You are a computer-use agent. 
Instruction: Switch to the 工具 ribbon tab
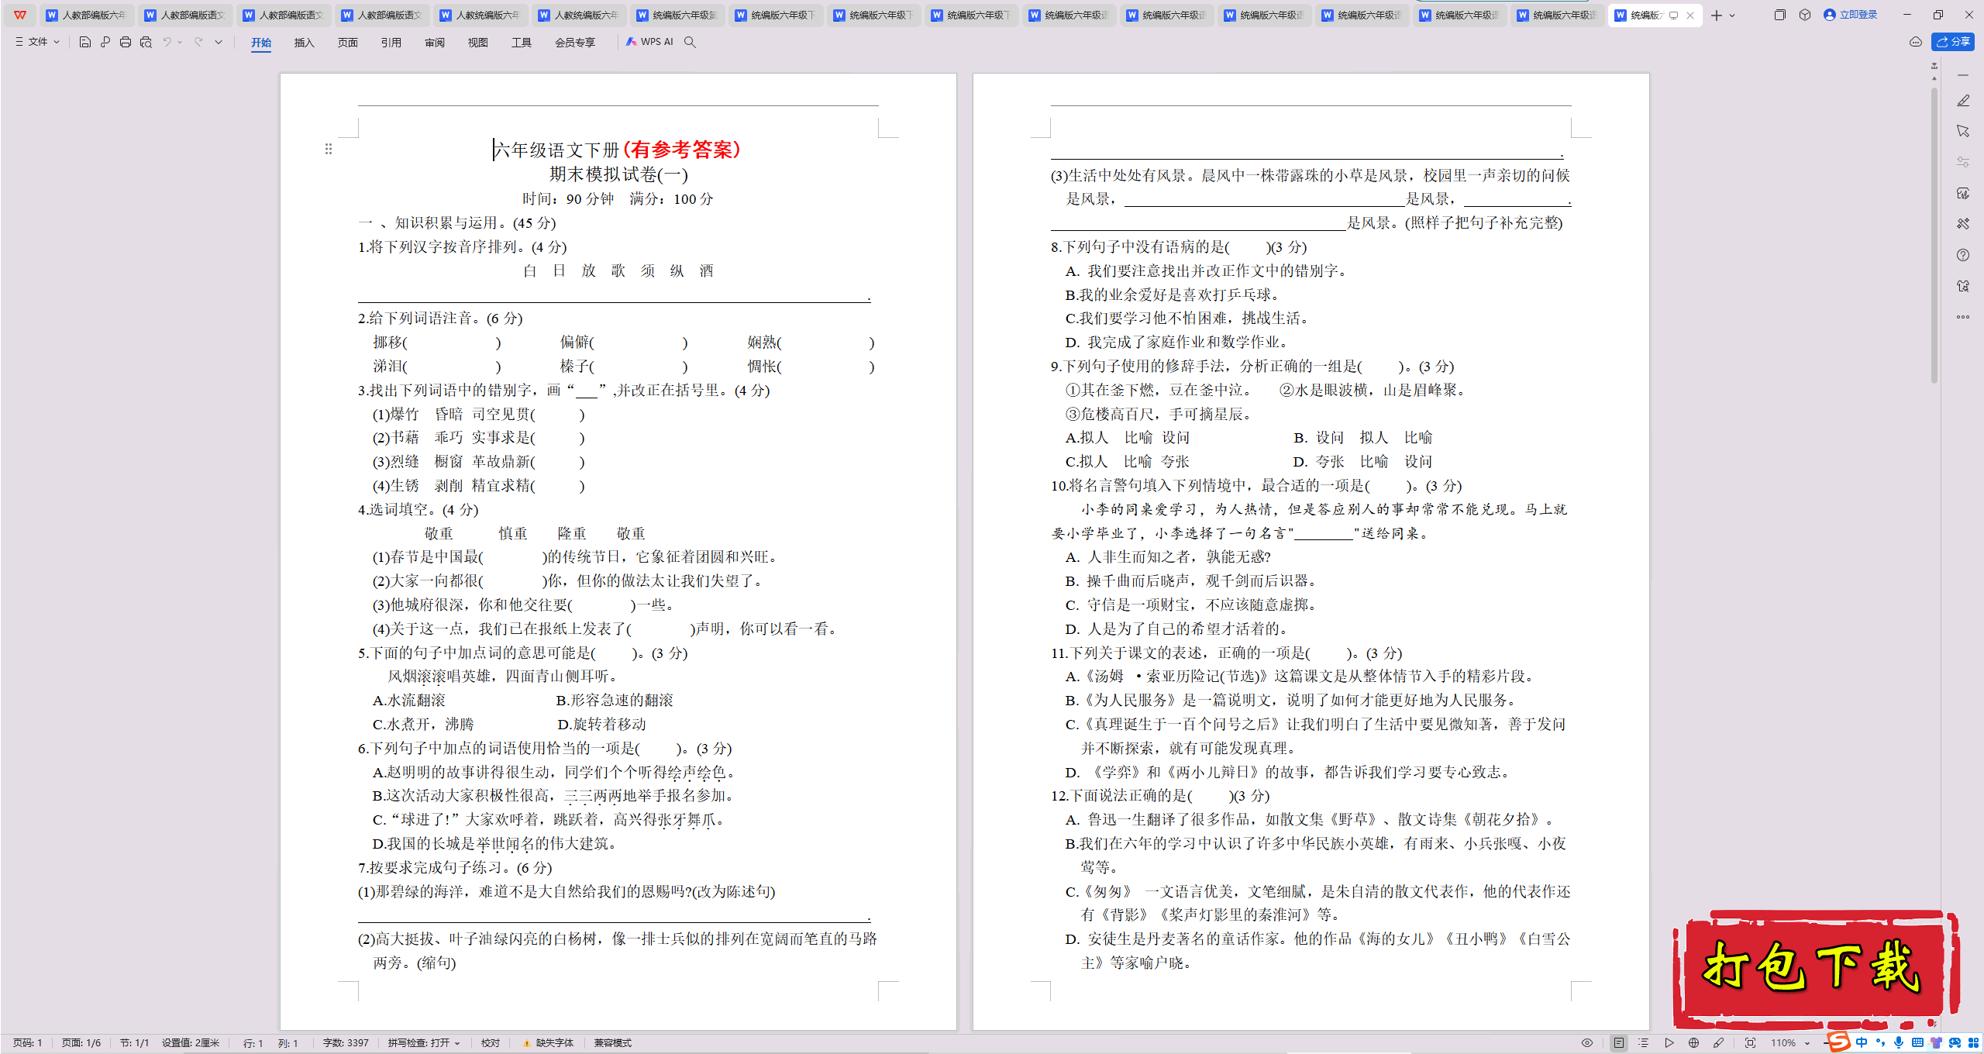pyautogui.click(x=522, y=43)
